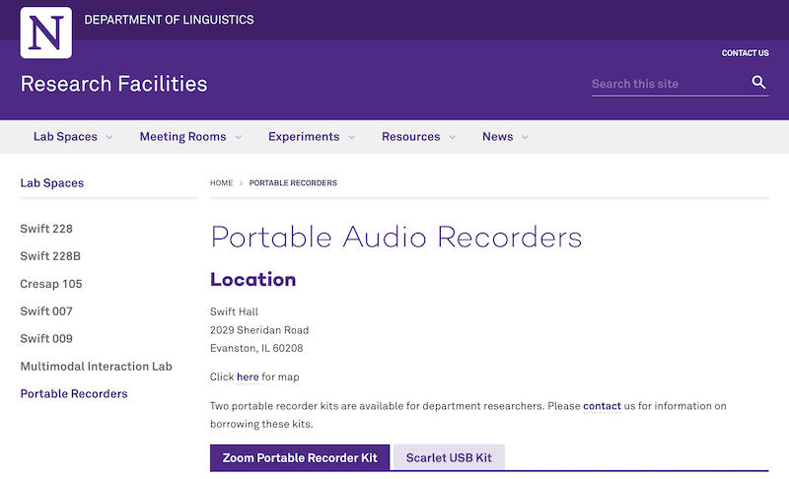Open the Lab Spaces sidebar heading

click(x=52, y=183)
